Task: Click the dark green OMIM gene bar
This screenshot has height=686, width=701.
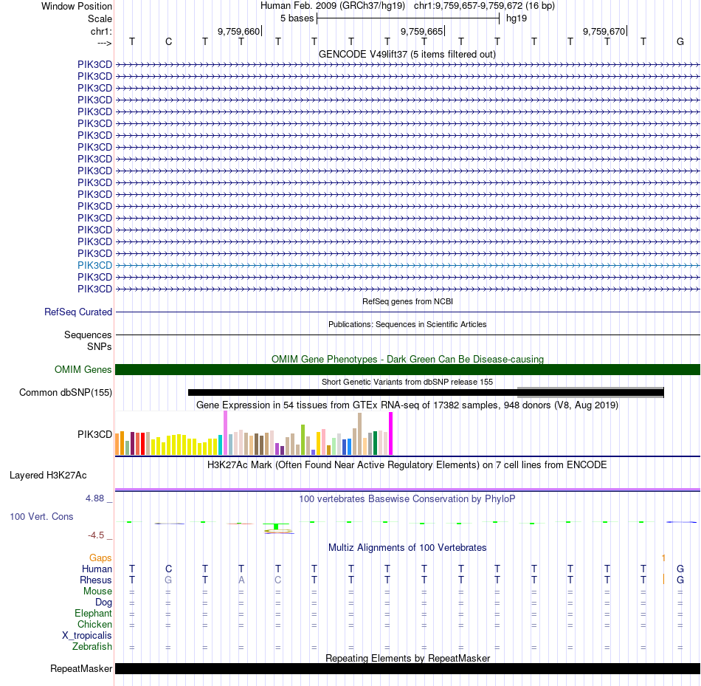Action: point(408,370)
